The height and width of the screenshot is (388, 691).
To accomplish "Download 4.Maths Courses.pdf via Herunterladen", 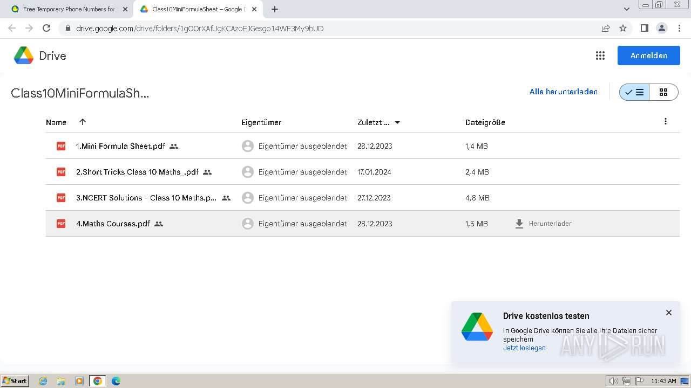I will [543, 224].
